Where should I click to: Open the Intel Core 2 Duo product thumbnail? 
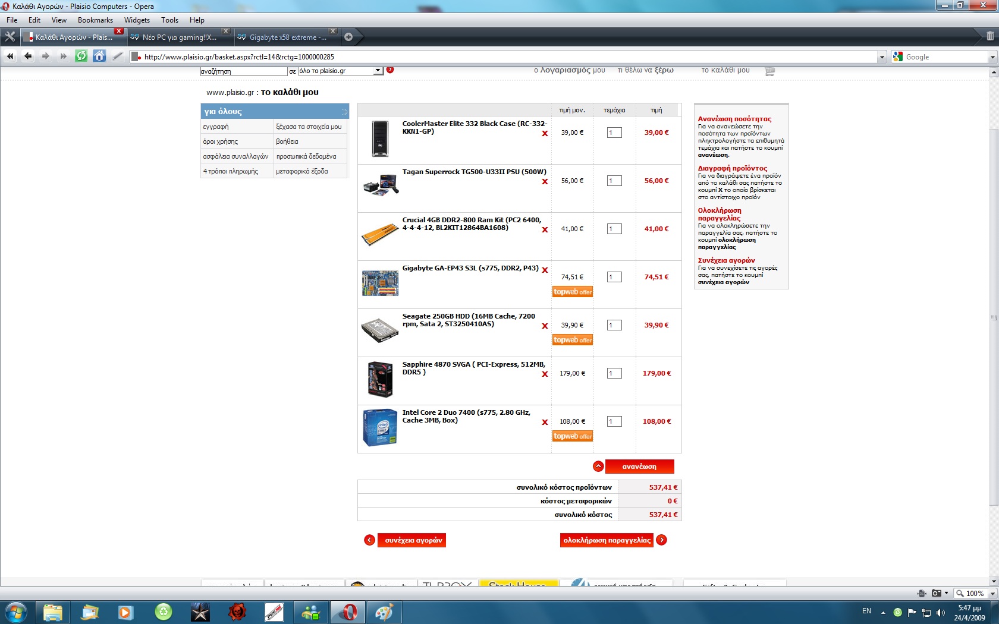380,427
